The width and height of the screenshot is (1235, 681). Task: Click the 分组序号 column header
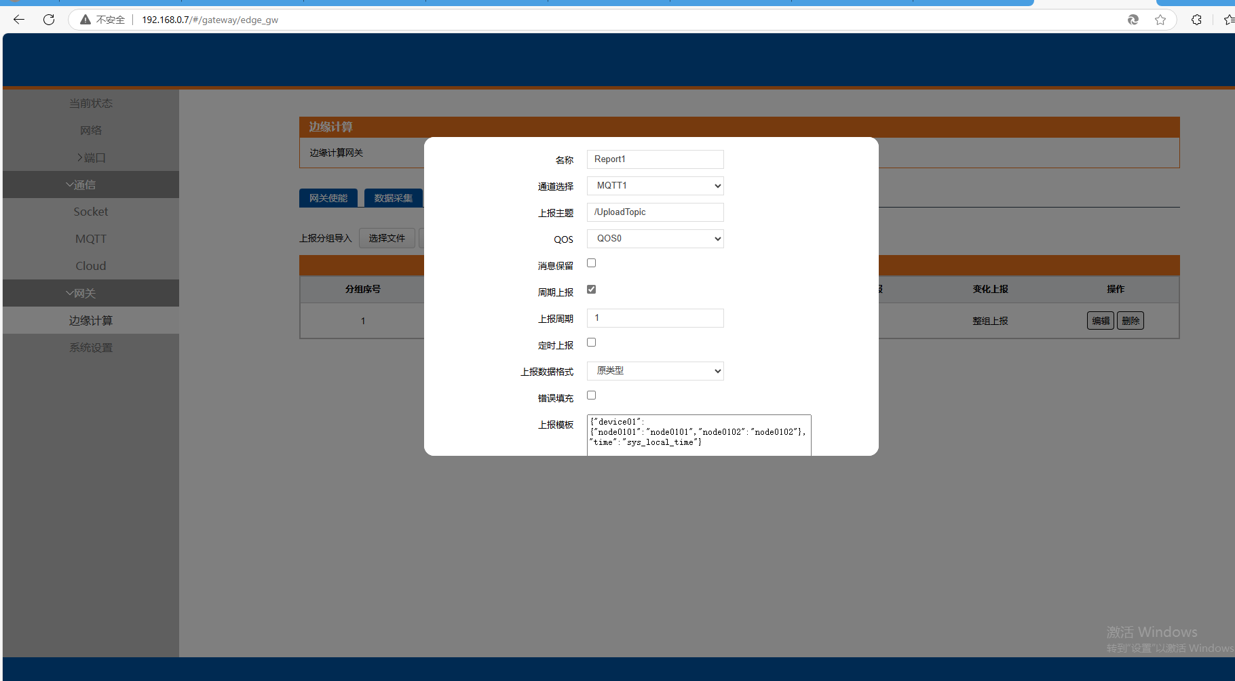(x=363, y=289)
